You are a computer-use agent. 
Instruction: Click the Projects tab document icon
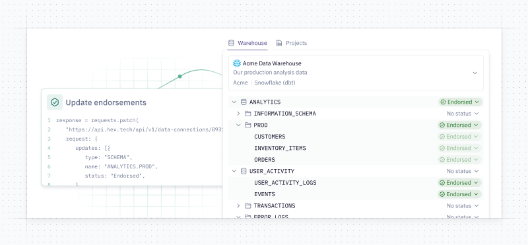[279, 43]
